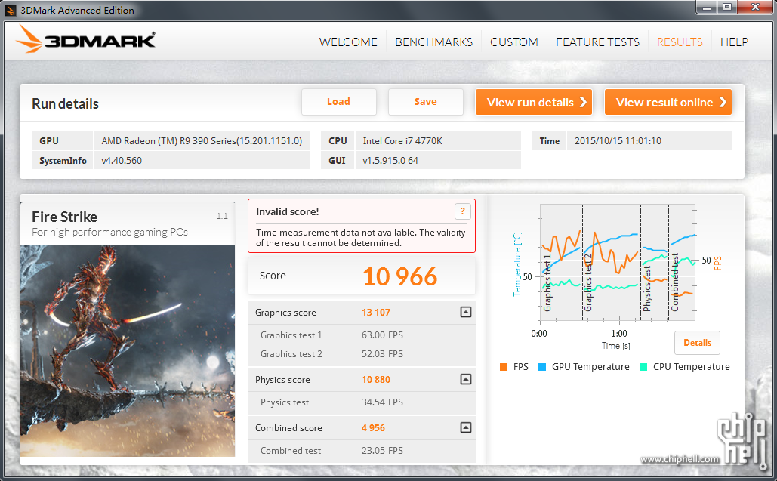The height and width of the screenshot is (481, 777).
Task: Click the Graphics test 2 value 52.03 FPS
Action: coord(383,354)
